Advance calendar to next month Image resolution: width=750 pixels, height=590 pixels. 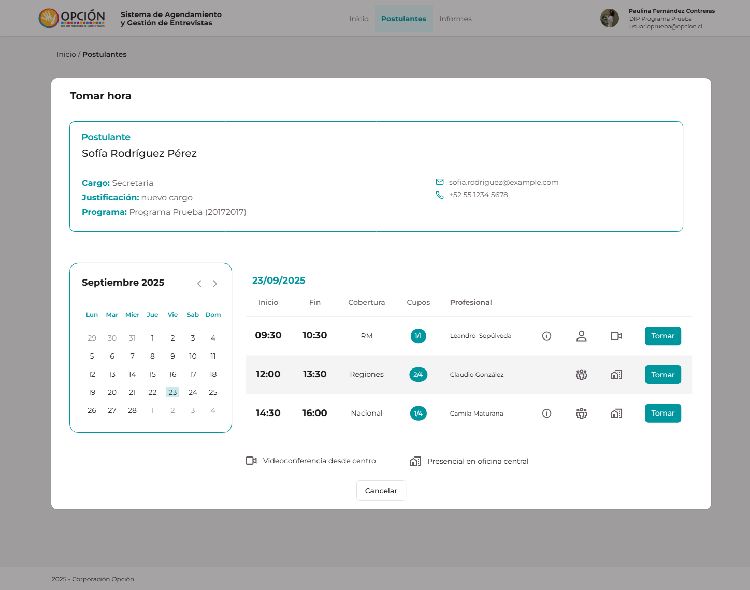point(215,284)
